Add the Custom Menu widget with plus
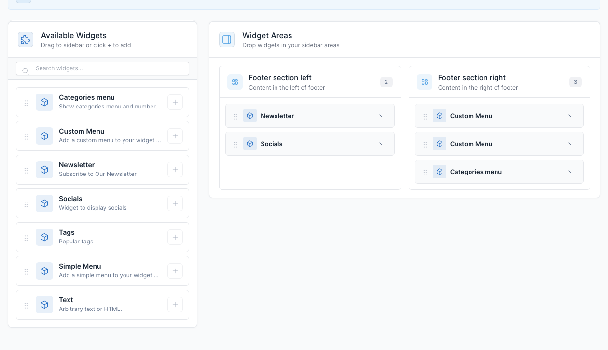 point(175,136)
